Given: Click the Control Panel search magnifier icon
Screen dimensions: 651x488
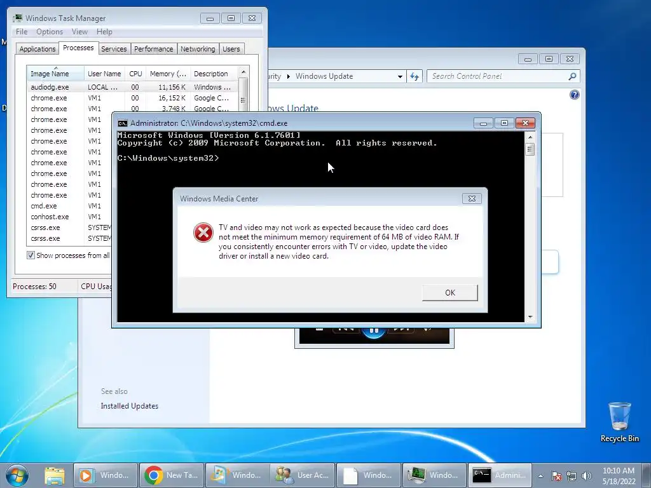Looking at the screenshot, I should [x=572, y=76].
